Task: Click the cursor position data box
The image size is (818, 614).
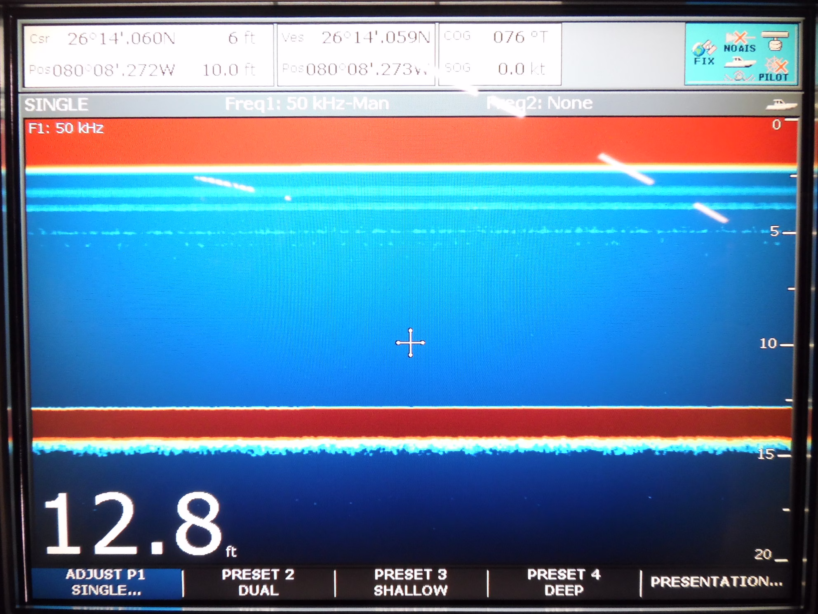Action: click(x=148, y=55)
